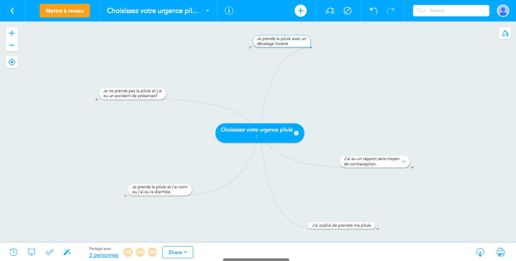
Task: Select the accident de préservatif topic
Action: [133, 93]
